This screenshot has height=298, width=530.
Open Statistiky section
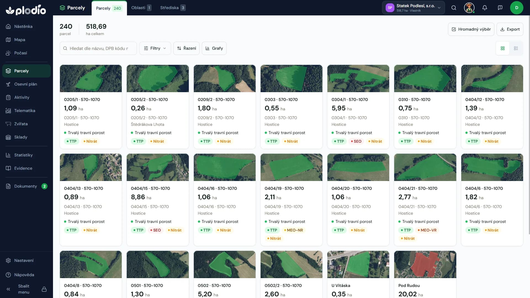pyautogui.click(x=26, y=155)
